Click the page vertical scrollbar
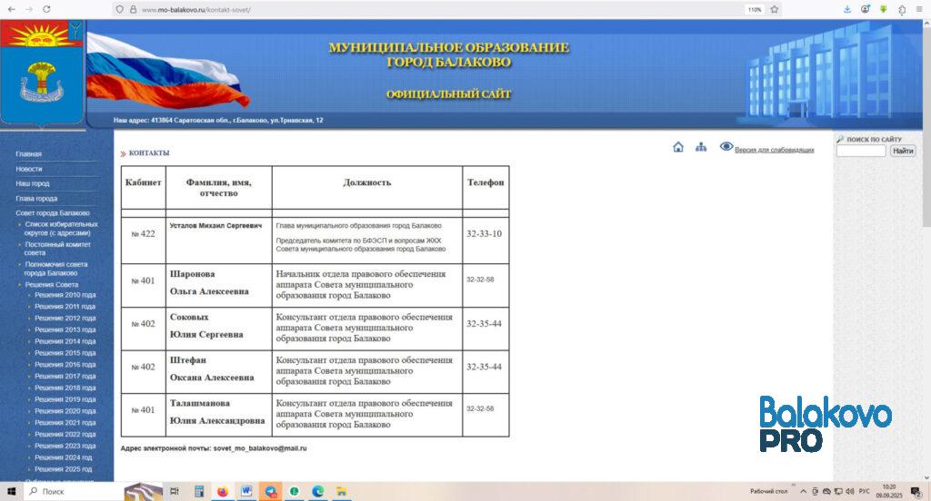 click(926, 249)
